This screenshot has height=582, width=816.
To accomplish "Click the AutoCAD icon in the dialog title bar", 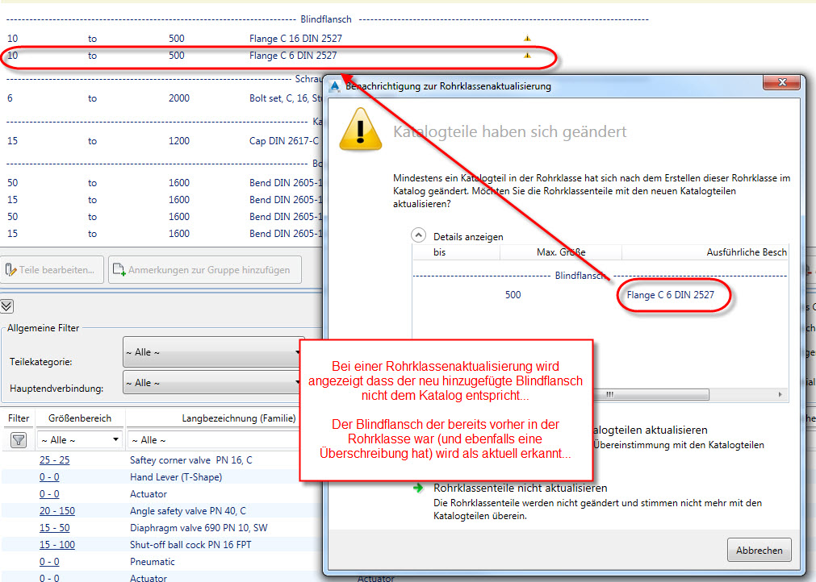I will (x=335, y=85).
